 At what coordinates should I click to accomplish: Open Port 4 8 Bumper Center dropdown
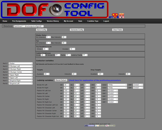coord(21,72)
